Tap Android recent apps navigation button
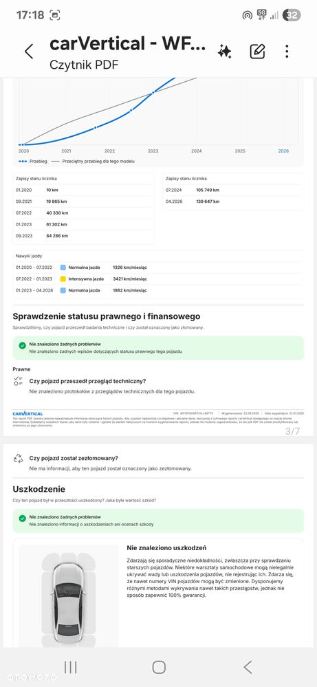The height and width of the screenshot is (687, 317). click(71, 667)
